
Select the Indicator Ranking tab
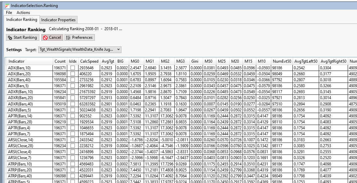click(x=22, y=20)
